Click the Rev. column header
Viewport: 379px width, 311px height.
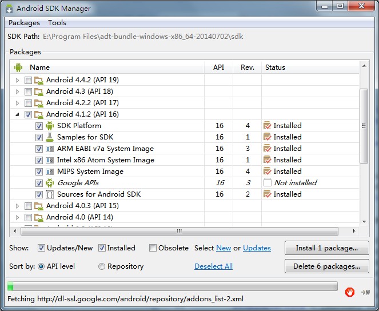point(248,67)
